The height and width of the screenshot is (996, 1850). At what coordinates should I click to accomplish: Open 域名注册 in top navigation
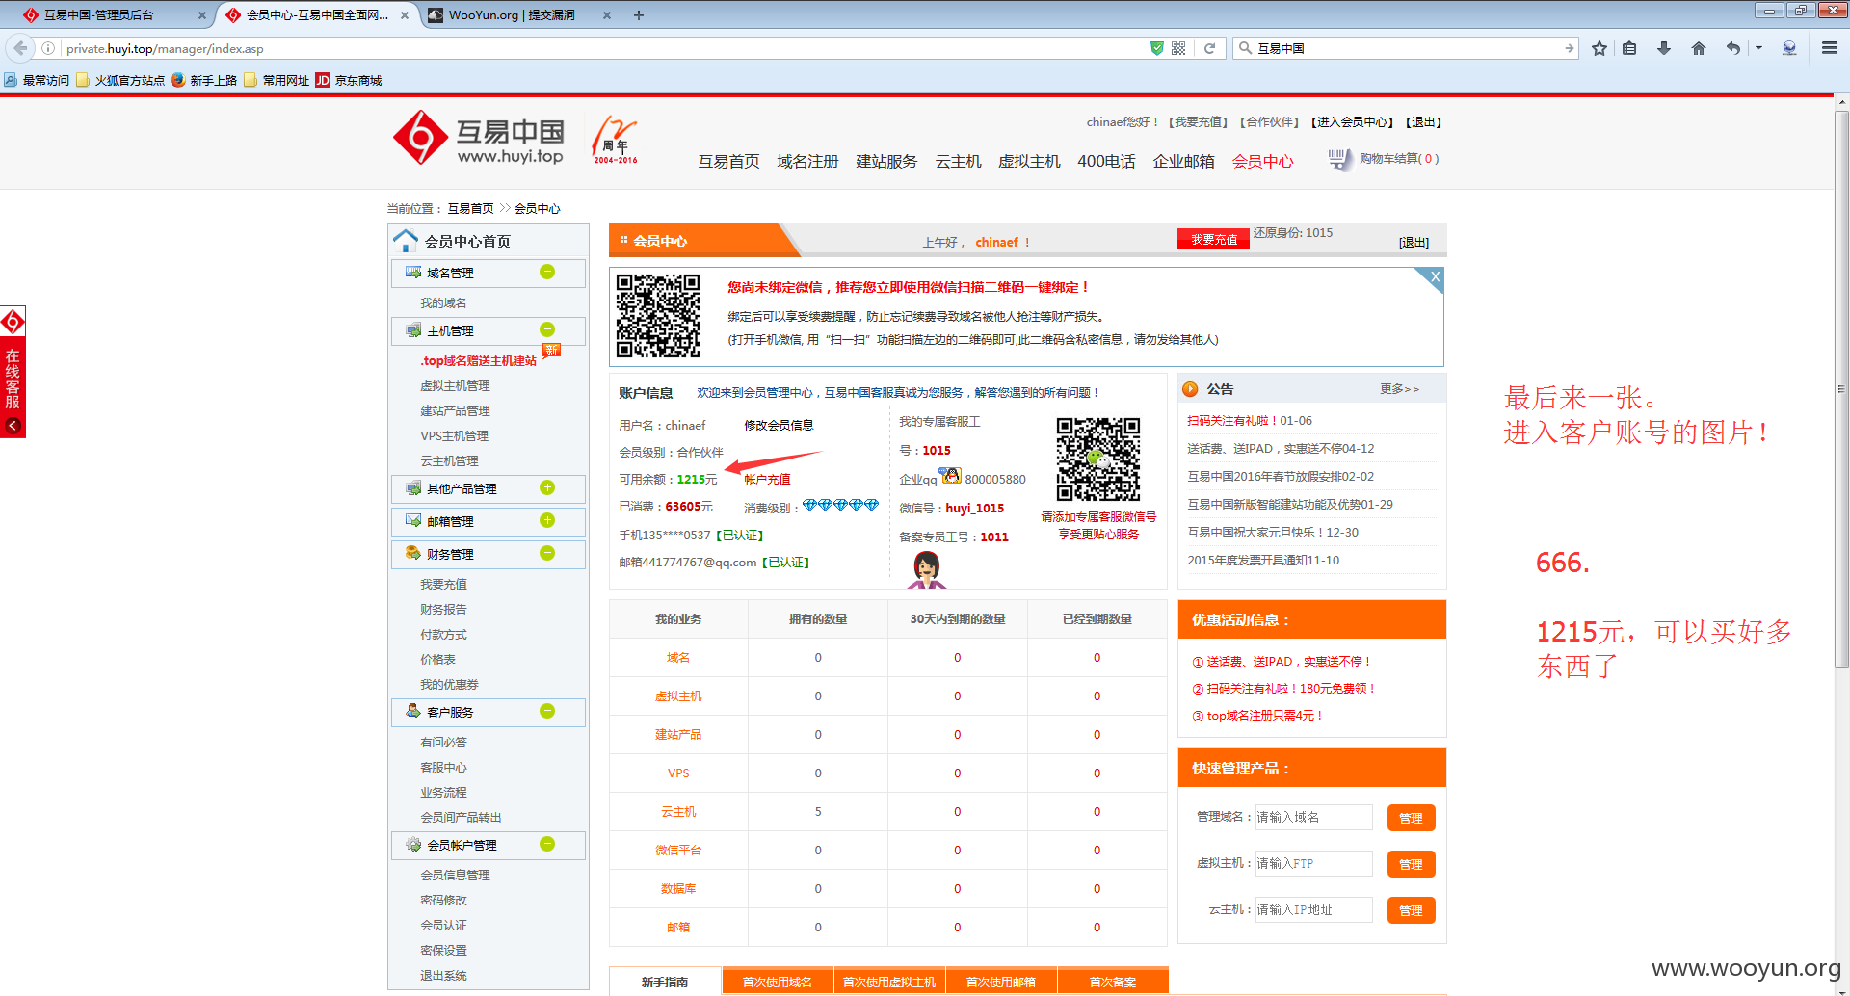coord(807,161)
